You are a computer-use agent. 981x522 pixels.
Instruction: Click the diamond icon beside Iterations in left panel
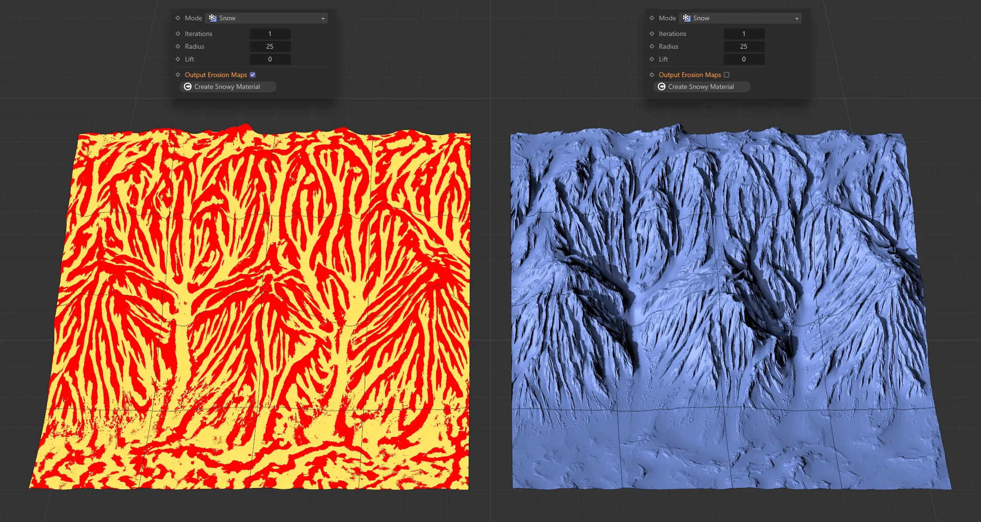(177, 34)
